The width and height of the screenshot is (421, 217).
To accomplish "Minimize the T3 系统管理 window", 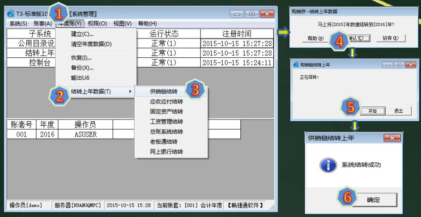I will 237,14.
